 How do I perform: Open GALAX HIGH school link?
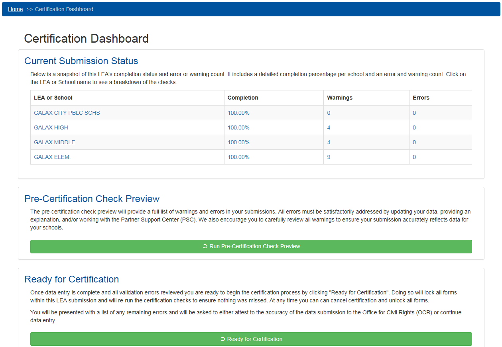point(51,127)
